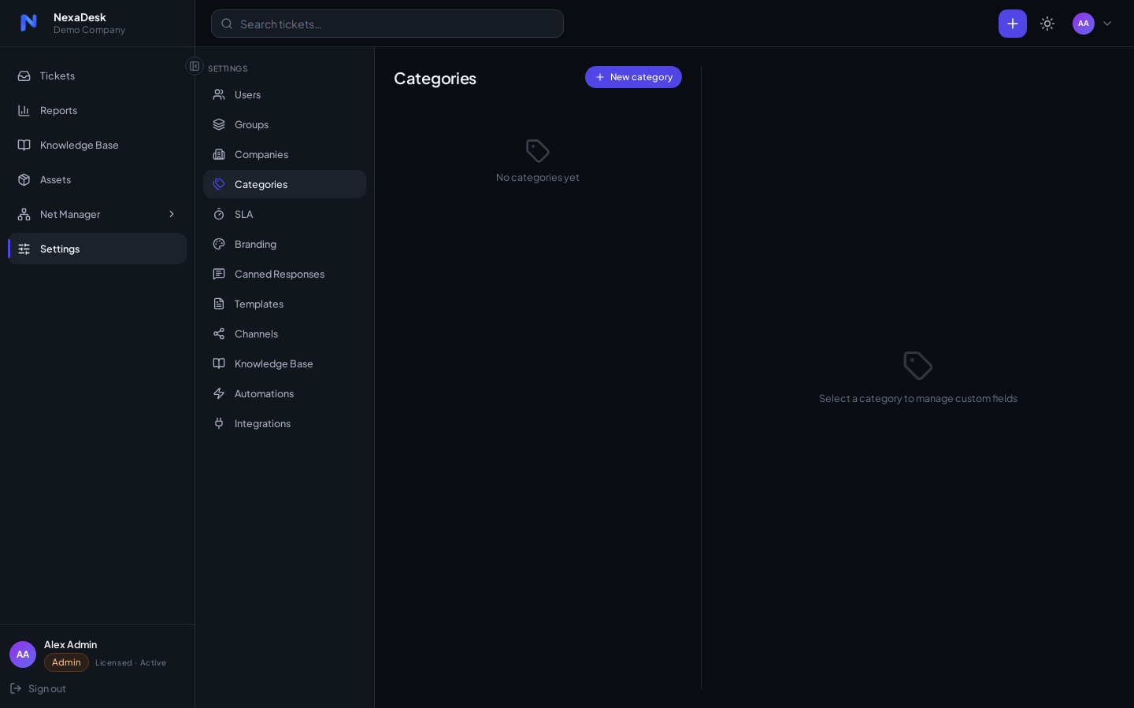The width and height of the screenshot is (1134, 708).
Task: Click the Reports bar chart icon
Action: point(24,110)
